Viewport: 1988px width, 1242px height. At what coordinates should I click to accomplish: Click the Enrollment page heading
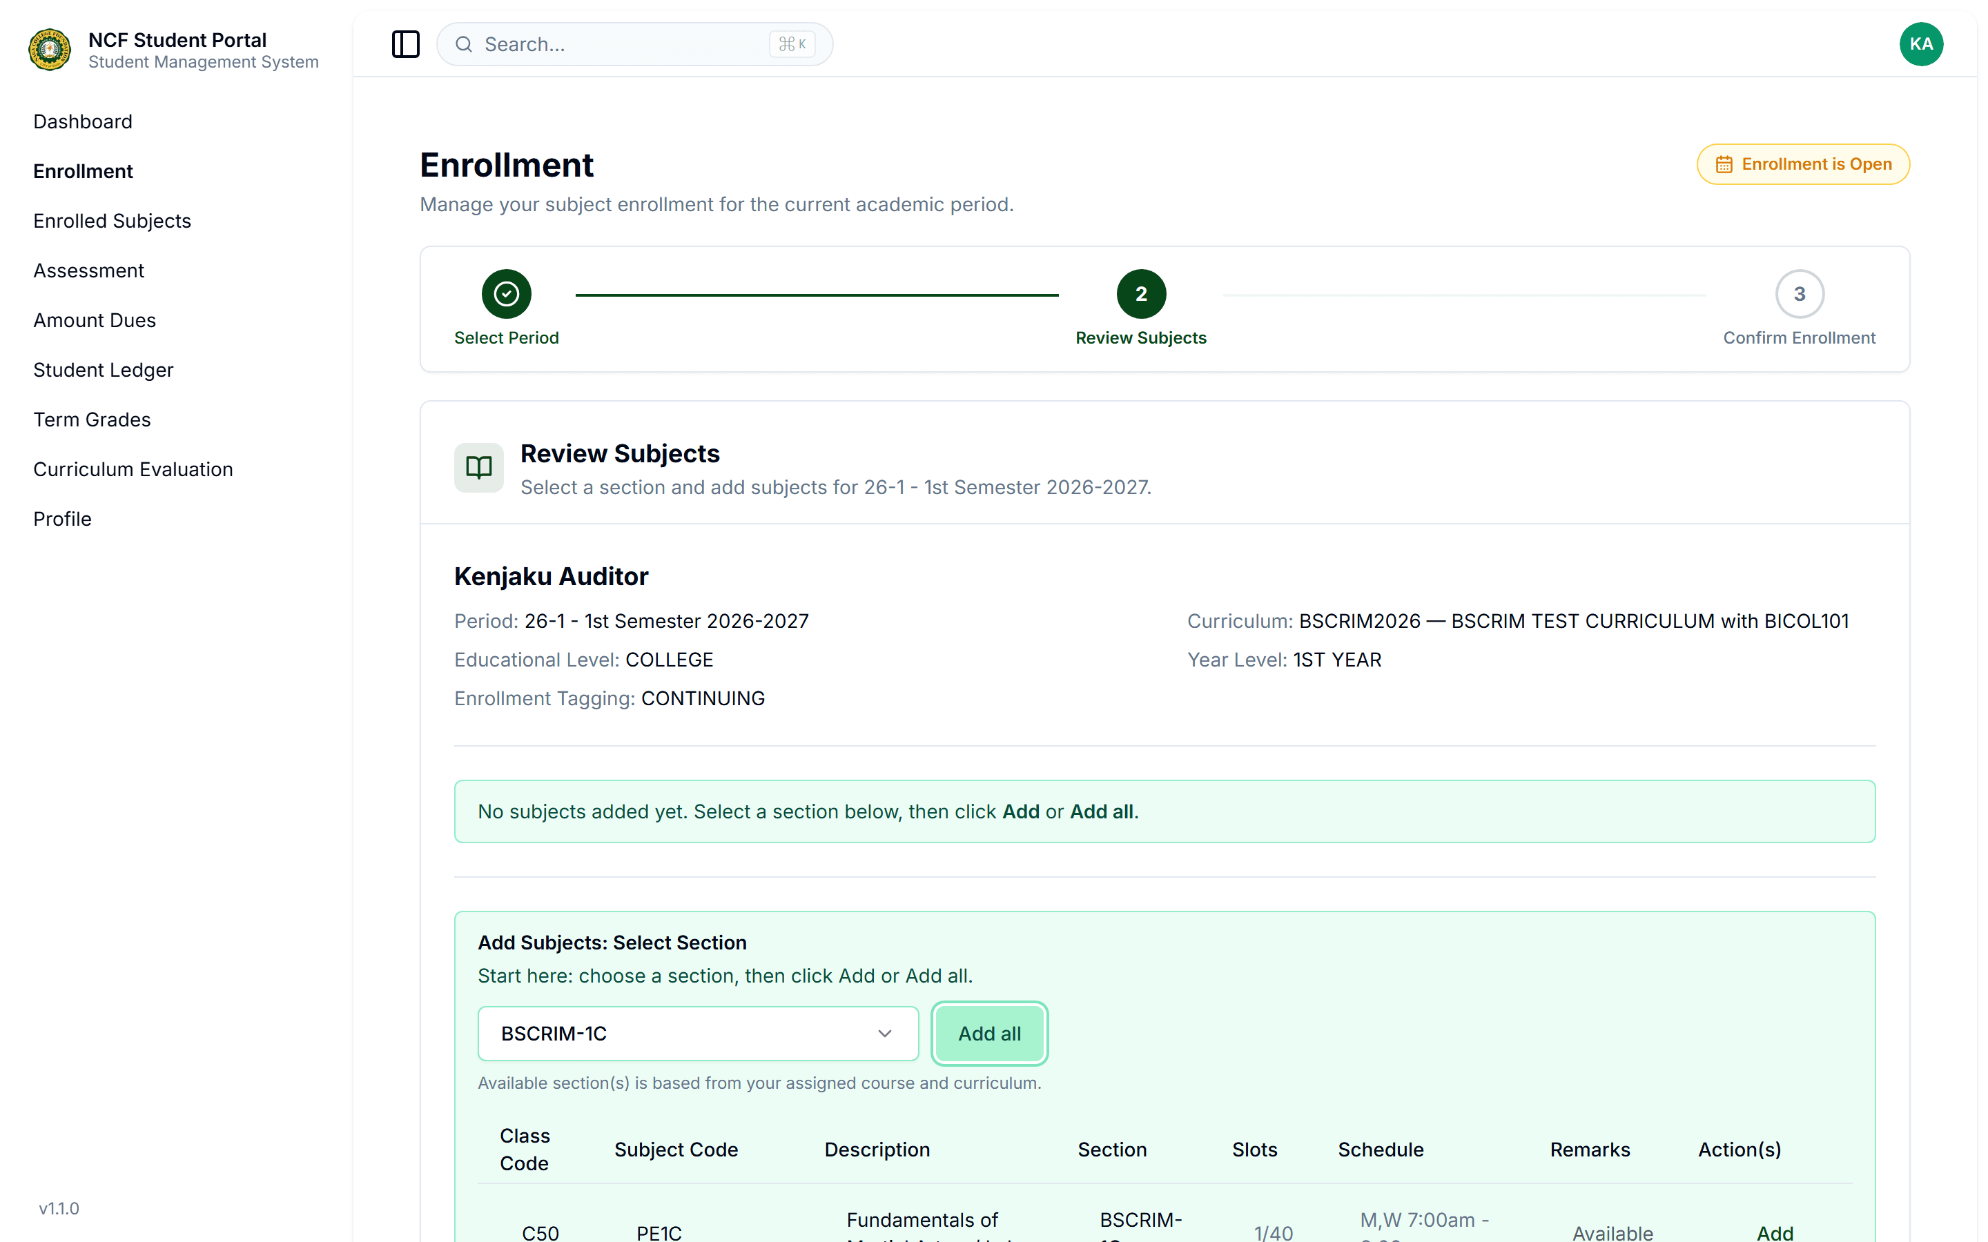[x=506, y=165]
